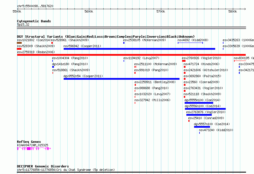The image size is (254, 174).
Task: Click the Cytogenetic Bands track title
Action: [34, 21]
